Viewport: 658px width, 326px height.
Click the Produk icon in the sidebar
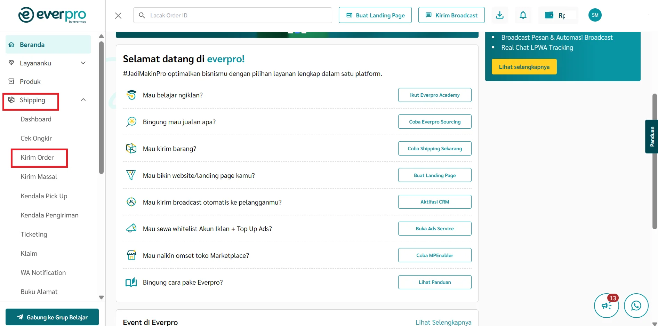(11, 81)
